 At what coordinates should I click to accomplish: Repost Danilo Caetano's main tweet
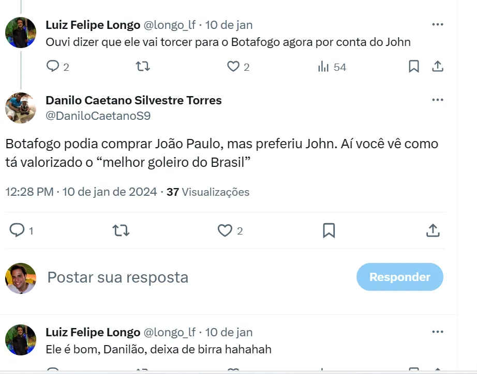121,230
